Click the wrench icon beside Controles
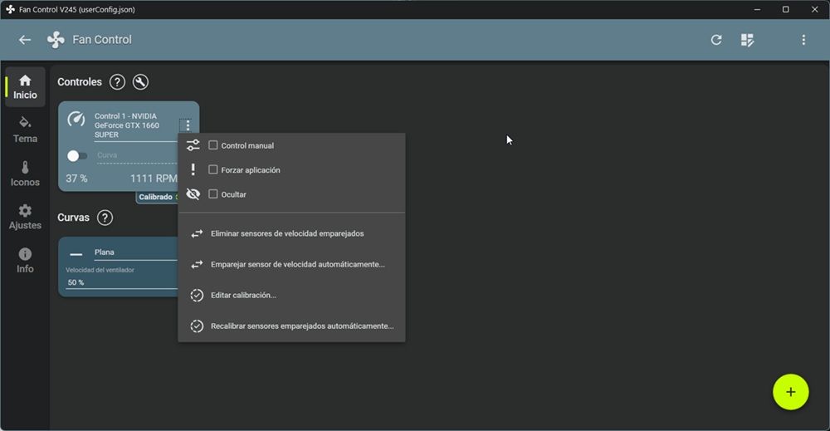Viewport: 830px width, 431px height. (x=140, y=82)
